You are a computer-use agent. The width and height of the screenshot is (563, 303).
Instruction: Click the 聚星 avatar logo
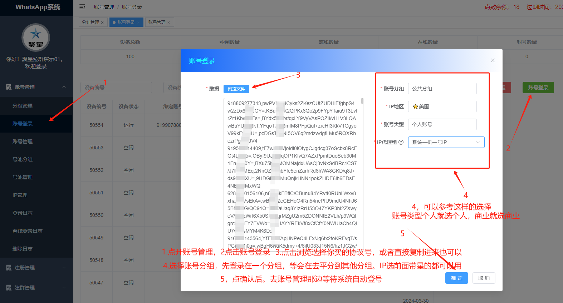[x=36, y=38]
